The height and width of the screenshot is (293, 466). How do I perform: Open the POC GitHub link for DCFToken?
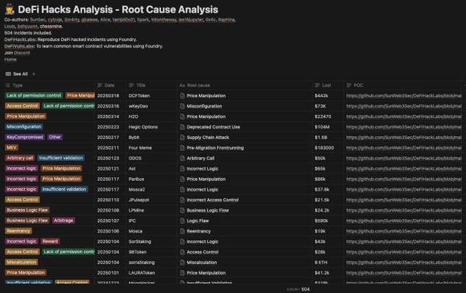(x=404, y=96)
